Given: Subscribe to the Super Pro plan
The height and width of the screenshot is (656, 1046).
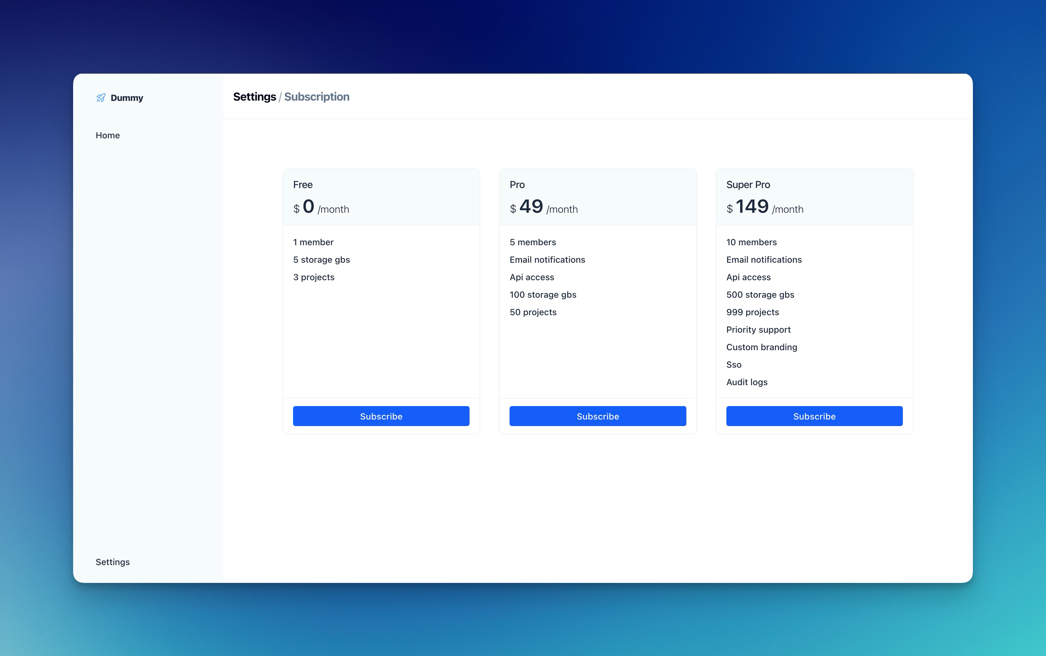Looking at the screenshot, I should pyautogui.click(x=814, y=416).
